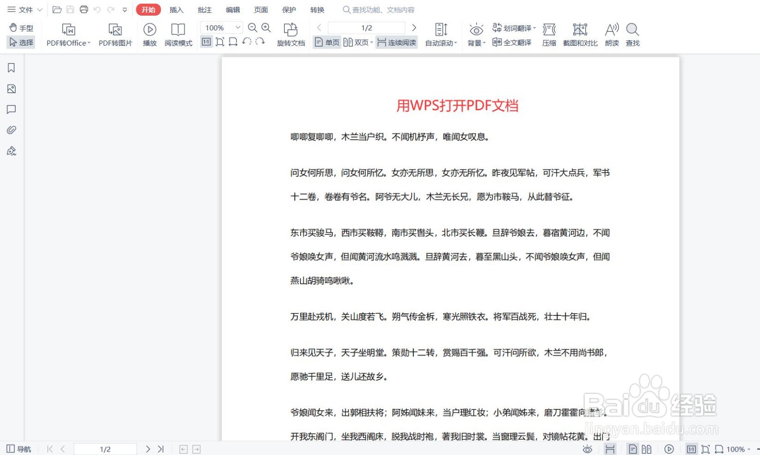This screenshot has height=455, width=760.
Task: Click the search field 查找功能、文档内容
Action: coord(380,9)
